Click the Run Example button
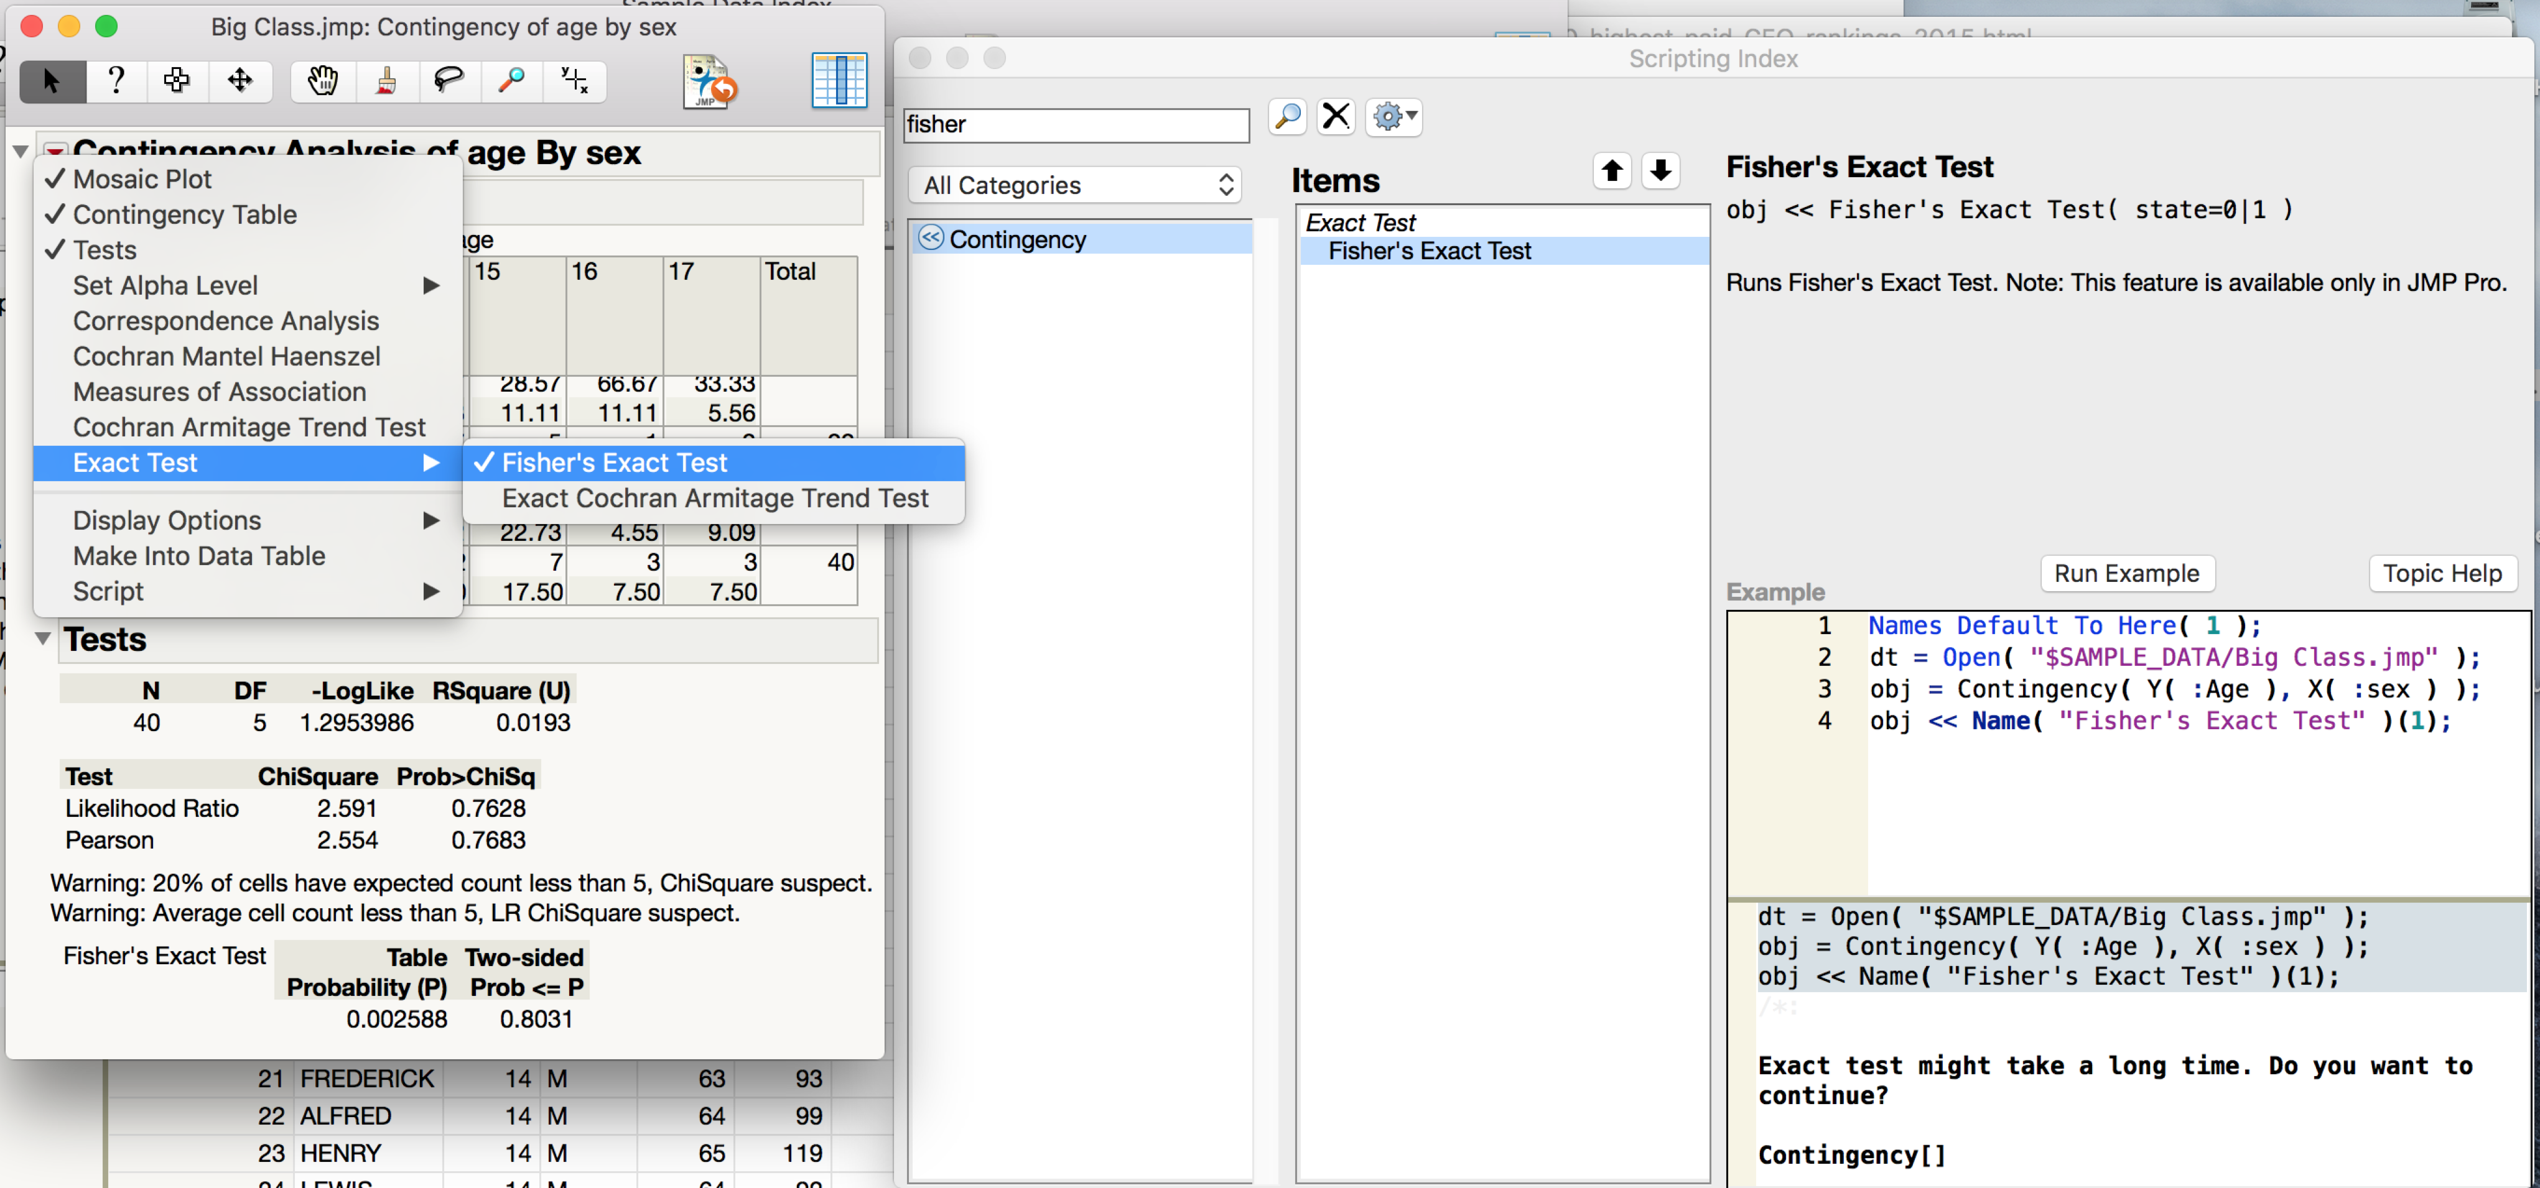This screenshot has height=1188, width=2540. coord(2126,573)
